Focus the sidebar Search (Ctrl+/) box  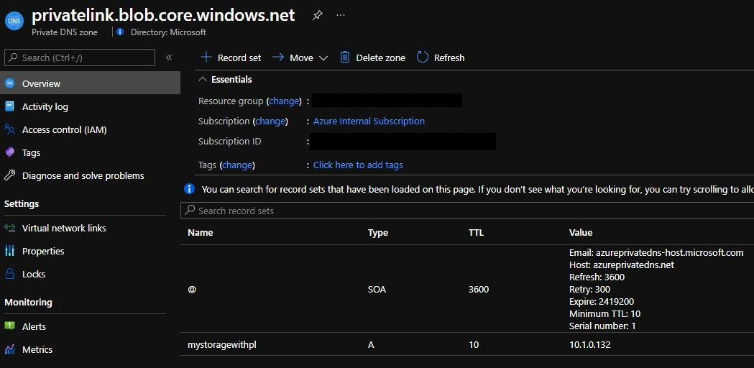[80, 57]
